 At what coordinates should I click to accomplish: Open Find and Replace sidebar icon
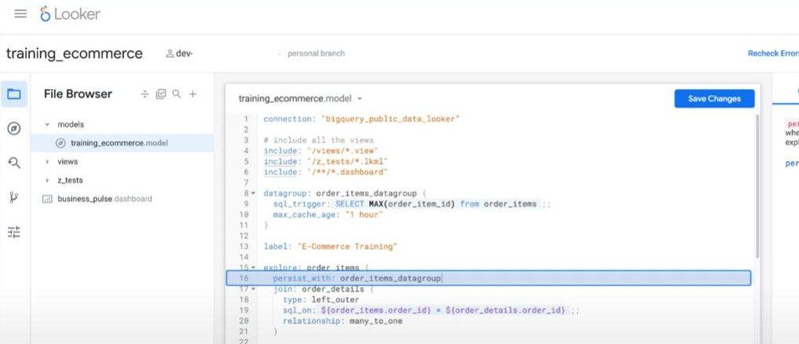tap(14, 163)
